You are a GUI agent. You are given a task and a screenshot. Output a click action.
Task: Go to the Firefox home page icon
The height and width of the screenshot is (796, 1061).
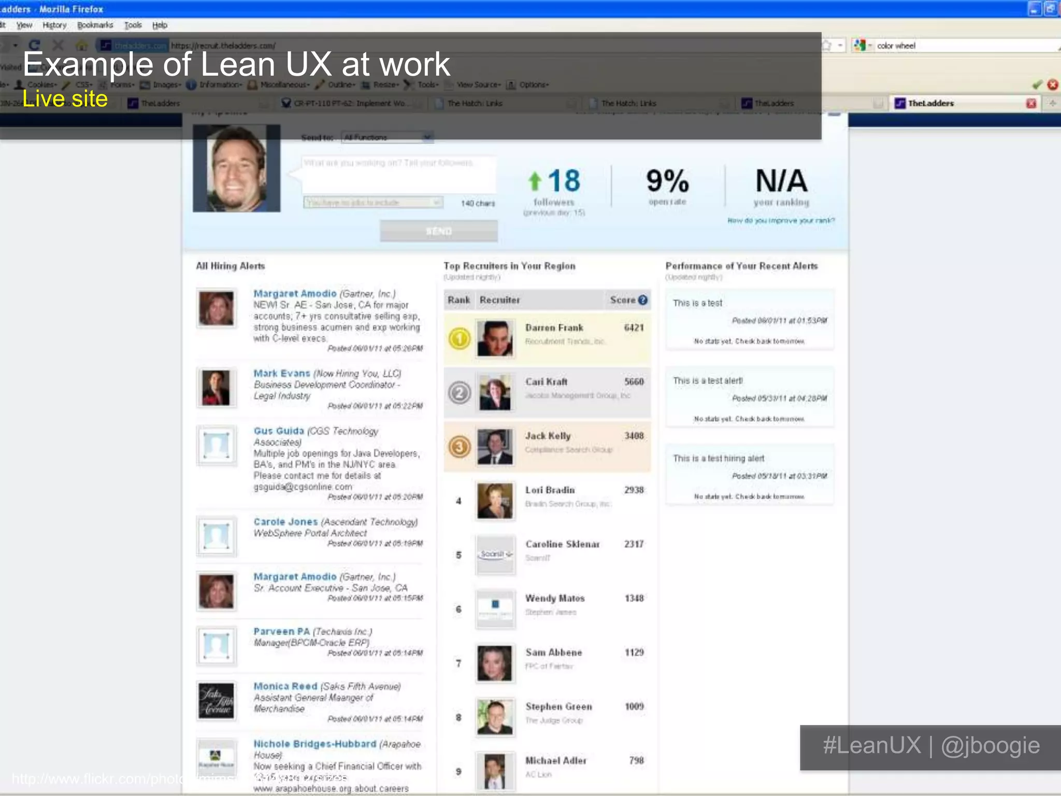pos(82,46)
